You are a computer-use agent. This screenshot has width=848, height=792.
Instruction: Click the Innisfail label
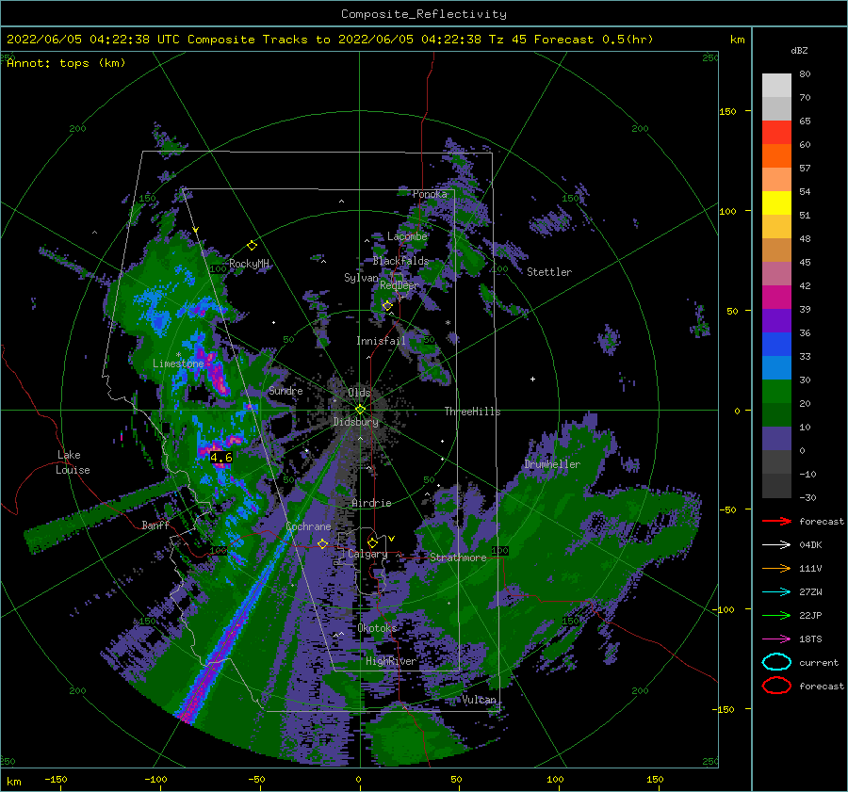[x=381, y=341]
